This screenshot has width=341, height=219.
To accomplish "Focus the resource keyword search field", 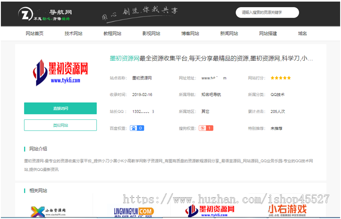I will coord(267,13).
